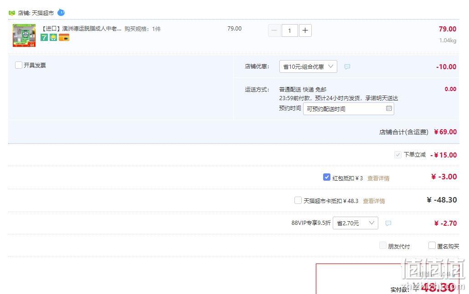Click the quantity input field
469x294 pixels.
click(289, 30)
